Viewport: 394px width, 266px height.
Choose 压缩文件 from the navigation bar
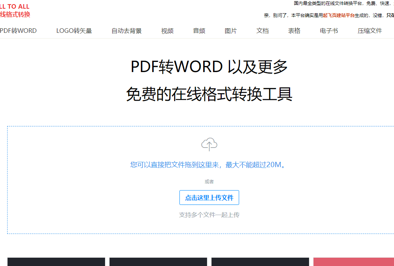[x=370, y=31]
